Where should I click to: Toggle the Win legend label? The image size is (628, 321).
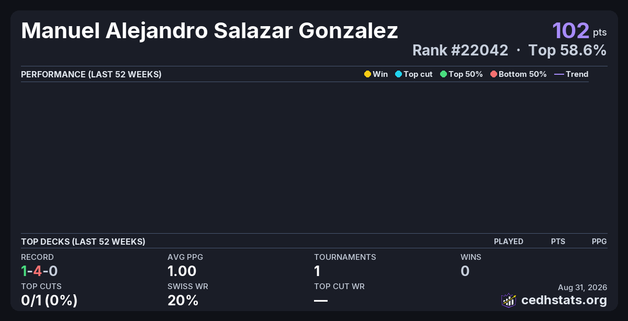tap(380, 74)
